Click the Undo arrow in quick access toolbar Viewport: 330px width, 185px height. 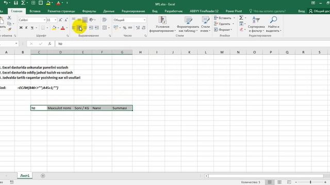[x=6, y=3]
